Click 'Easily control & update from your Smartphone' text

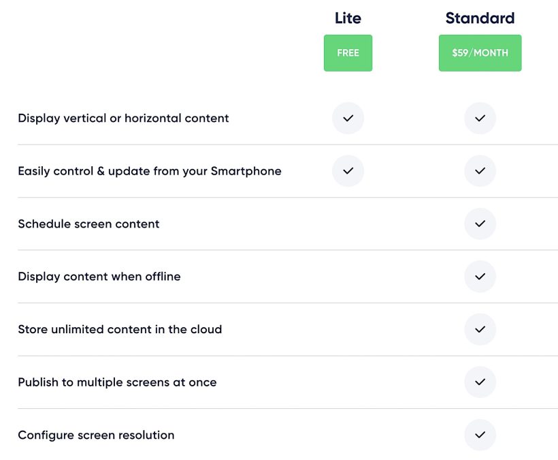click(149, 171)
